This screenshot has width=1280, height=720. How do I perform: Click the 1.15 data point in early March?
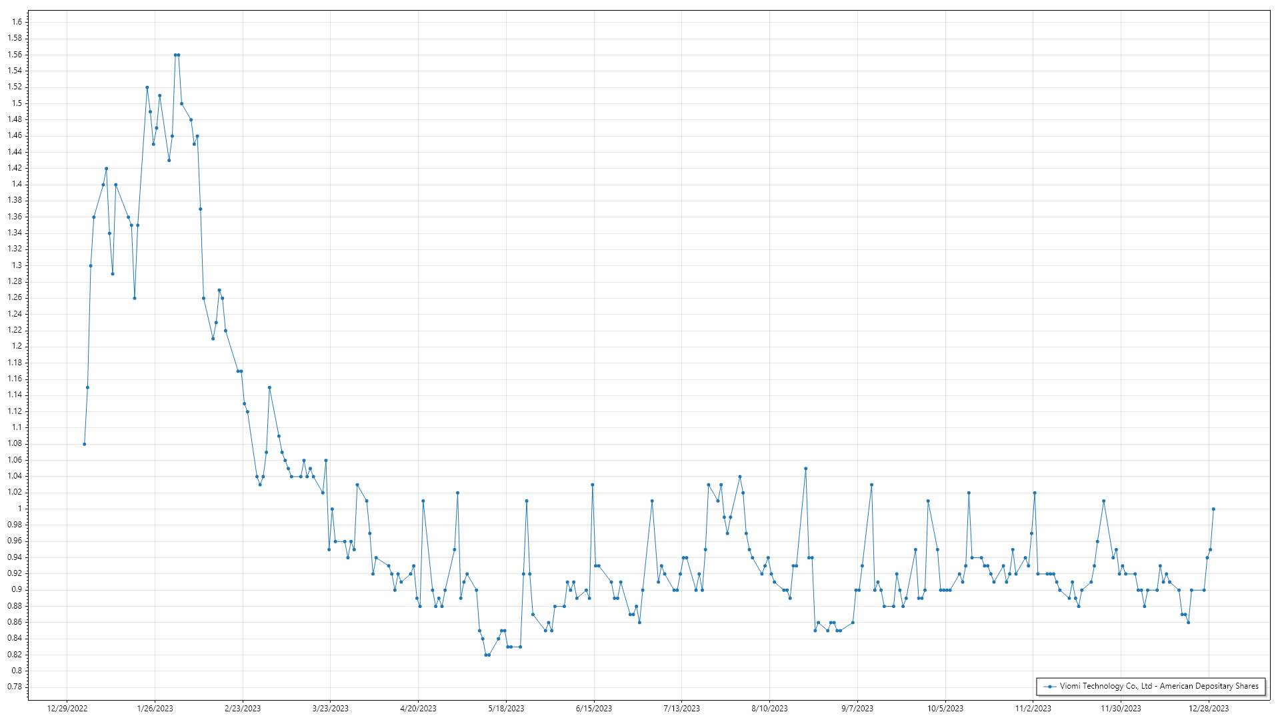(x=269, y=387)
